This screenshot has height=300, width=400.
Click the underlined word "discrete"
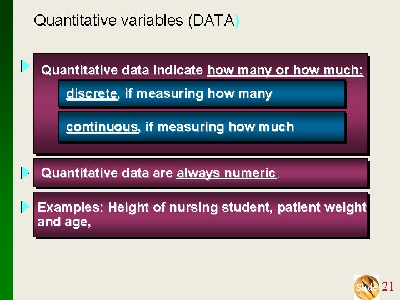point(92,94)
